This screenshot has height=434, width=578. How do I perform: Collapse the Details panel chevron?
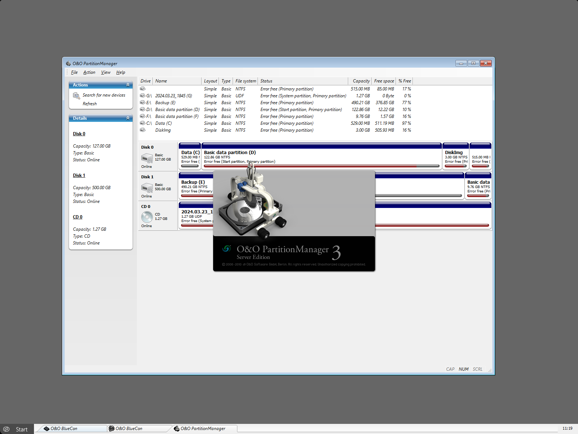128,118
